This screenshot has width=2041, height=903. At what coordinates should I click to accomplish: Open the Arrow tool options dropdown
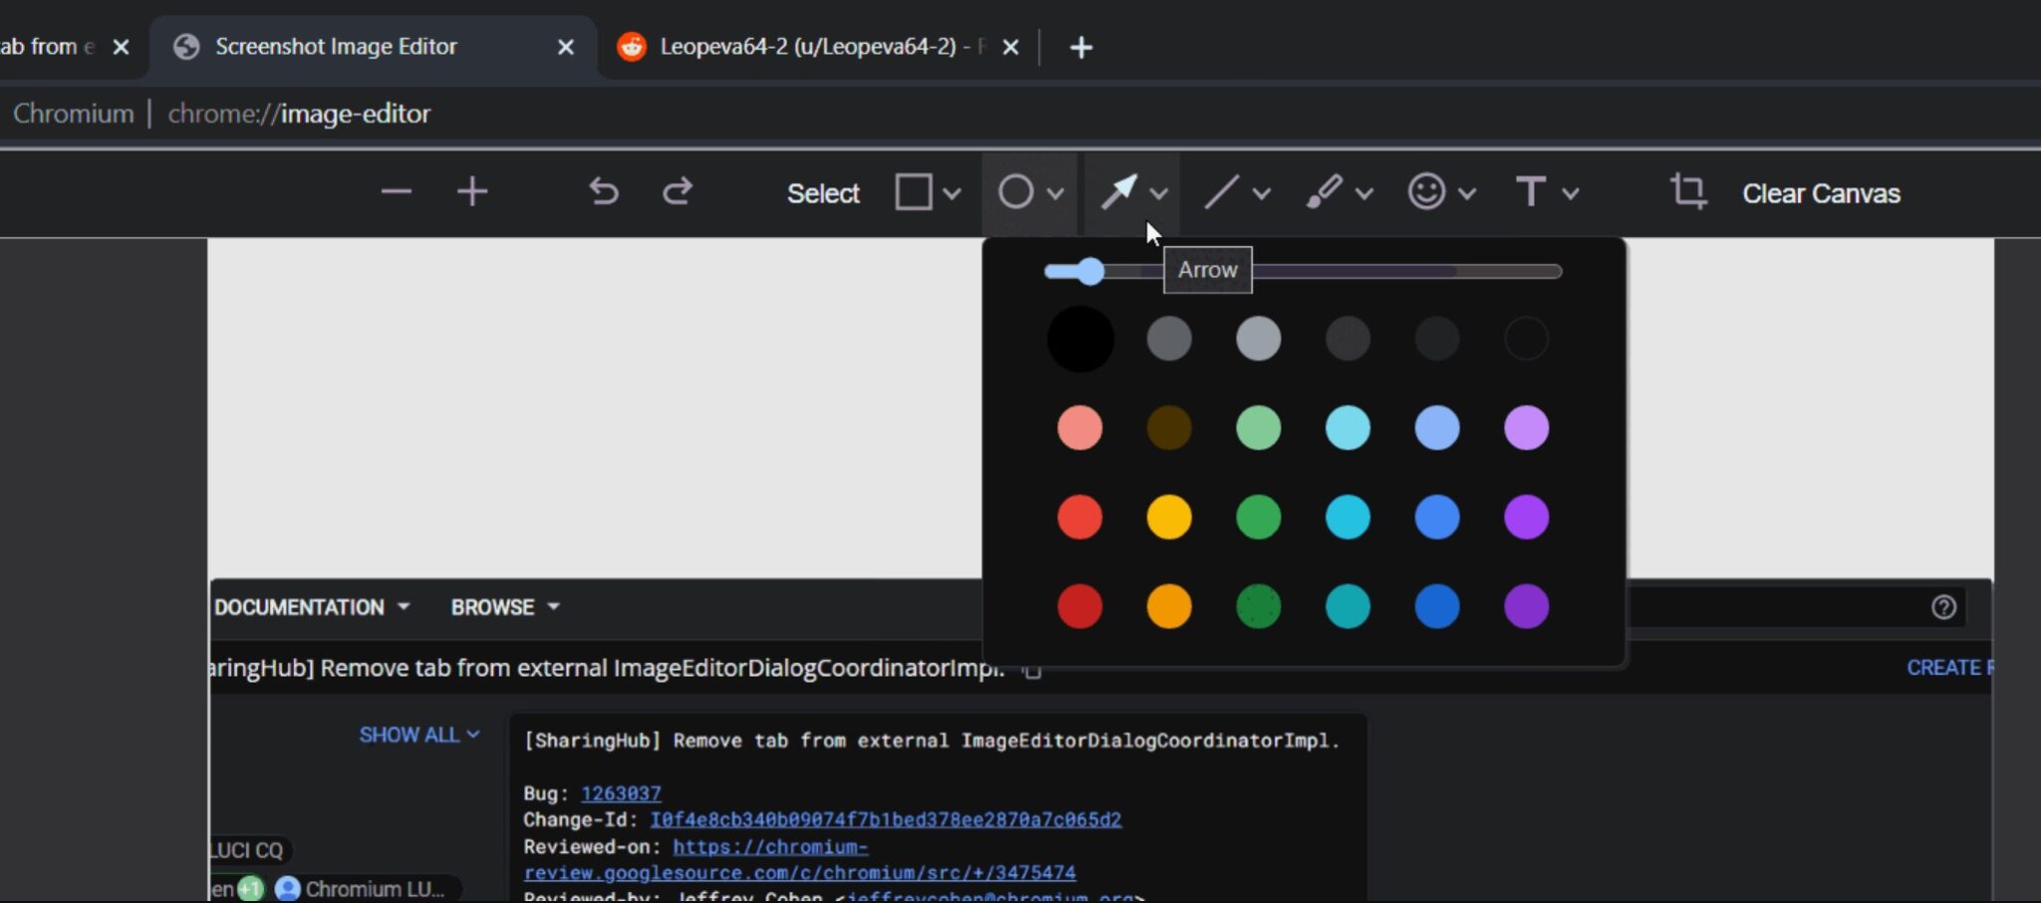(x=1158, y=193)
